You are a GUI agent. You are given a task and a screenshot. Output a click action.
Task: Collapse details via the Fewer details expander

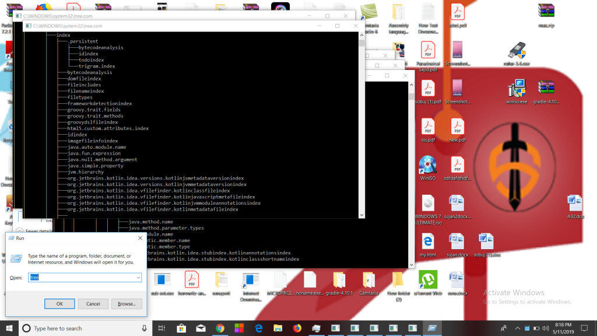point(20,231)
